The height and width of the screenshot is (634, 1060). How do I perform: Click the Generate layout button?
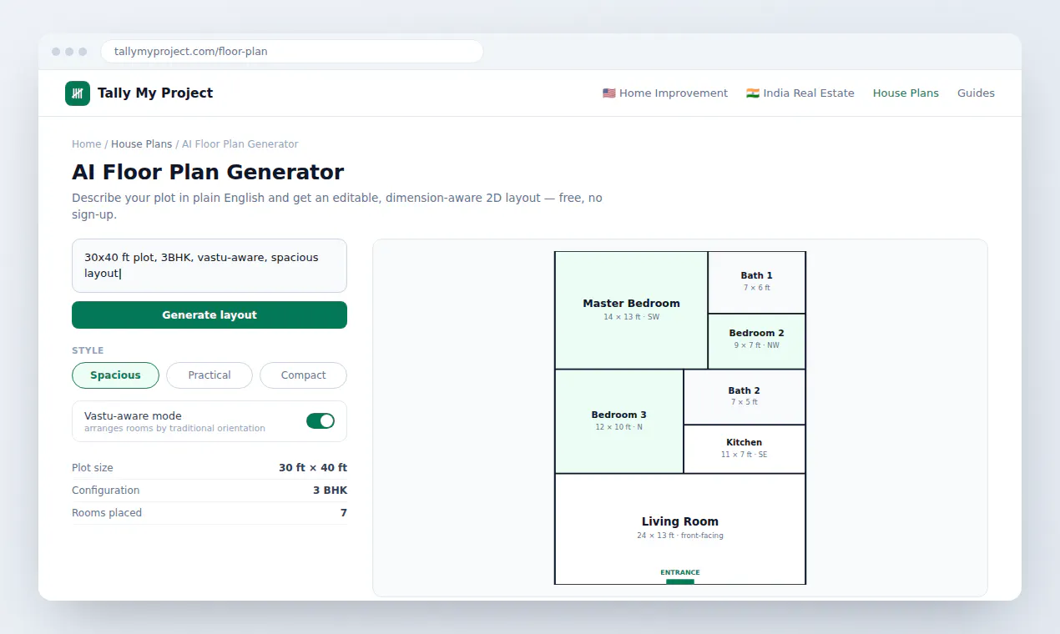[x=209, y=315]
